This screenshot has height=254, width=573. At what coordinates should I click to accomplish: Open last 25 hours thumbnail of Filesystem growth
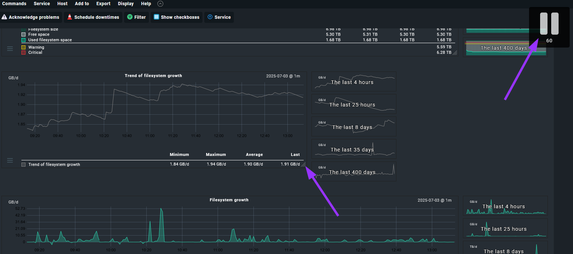505,229
